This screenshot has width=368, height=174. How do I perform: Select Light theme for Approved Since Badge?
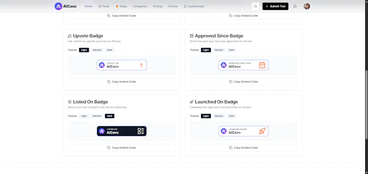click(x=206, y=50)
